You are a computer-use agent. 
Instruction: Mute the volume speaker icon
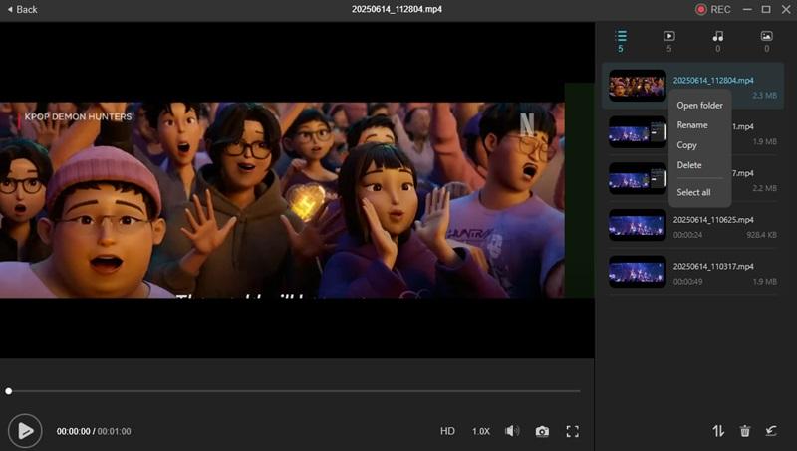(512, 431)
